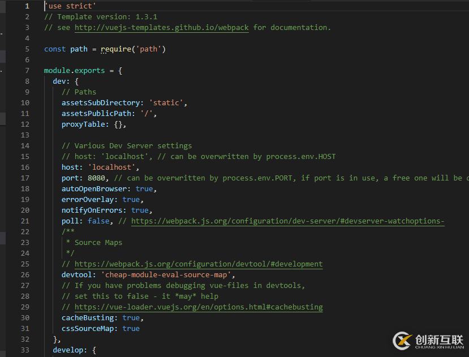Click line number 7 in the gutter
Viewport: 469px width, 357px height.
tap(27, 71)
